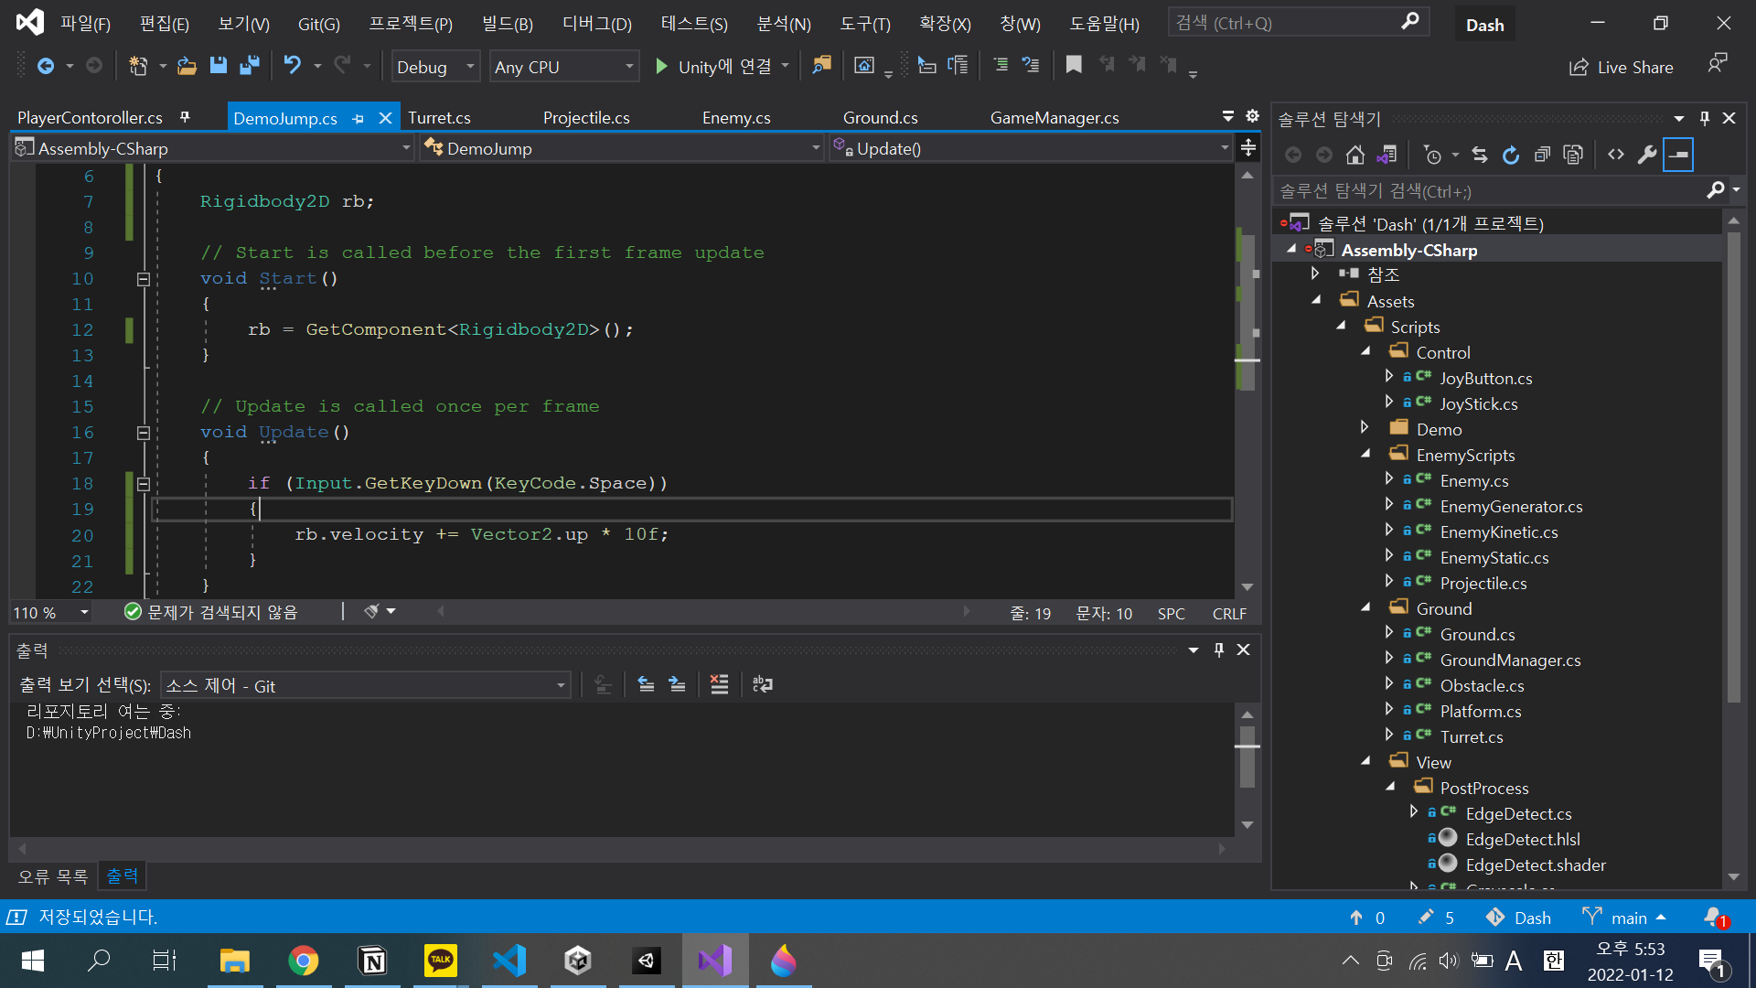1756x988 pixels.
Task: Comment out selected lines via toolbar icon
Action: pos(1001,65)
